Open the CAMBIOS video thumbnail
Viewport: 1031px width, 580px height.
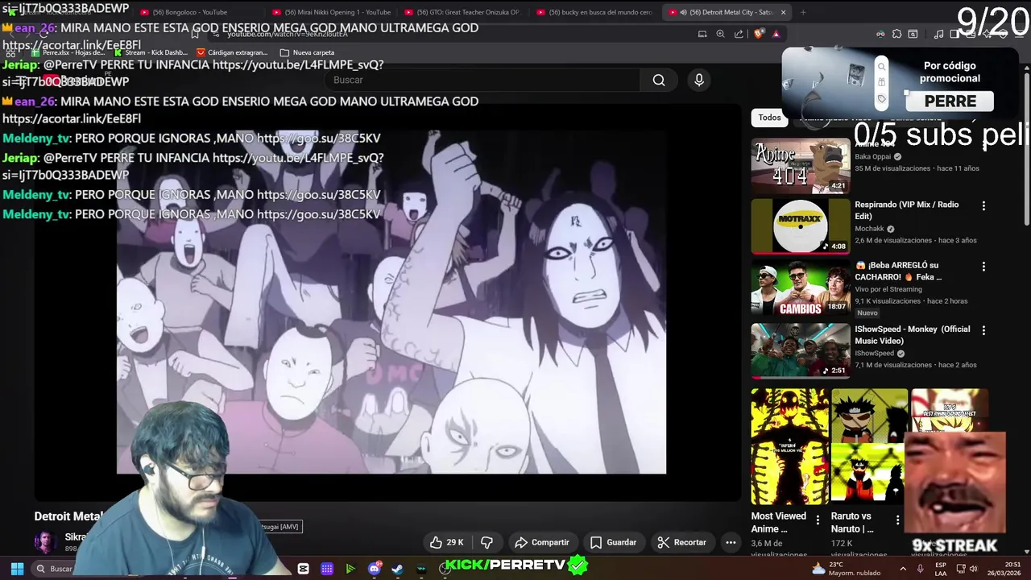[801, 288]
